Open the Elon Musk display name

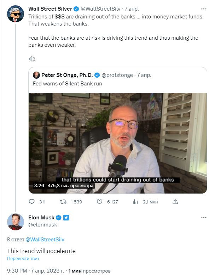click(41, 217)
